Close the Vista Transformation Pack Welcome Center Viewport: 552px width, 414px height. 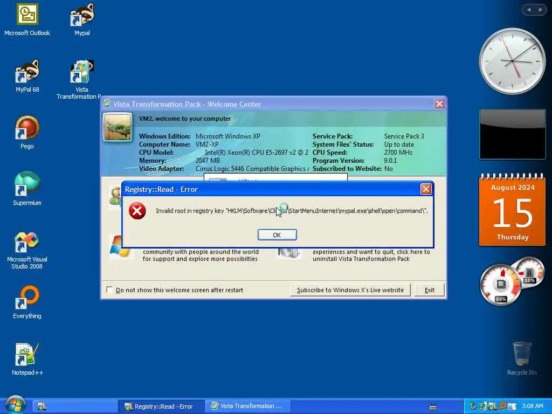point(439,104)
